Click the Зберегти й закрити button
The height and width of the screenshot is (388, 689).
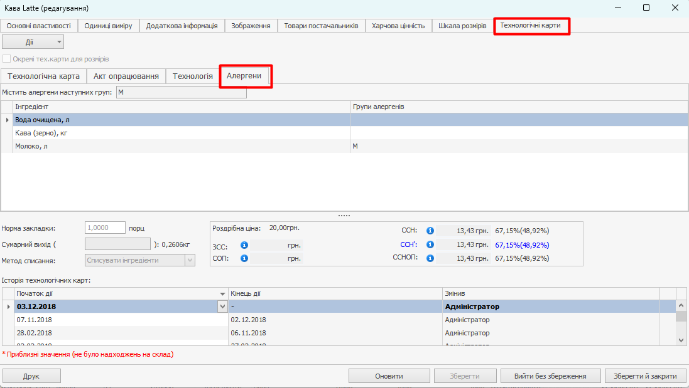pyautogui.click(x=645, y=376)
